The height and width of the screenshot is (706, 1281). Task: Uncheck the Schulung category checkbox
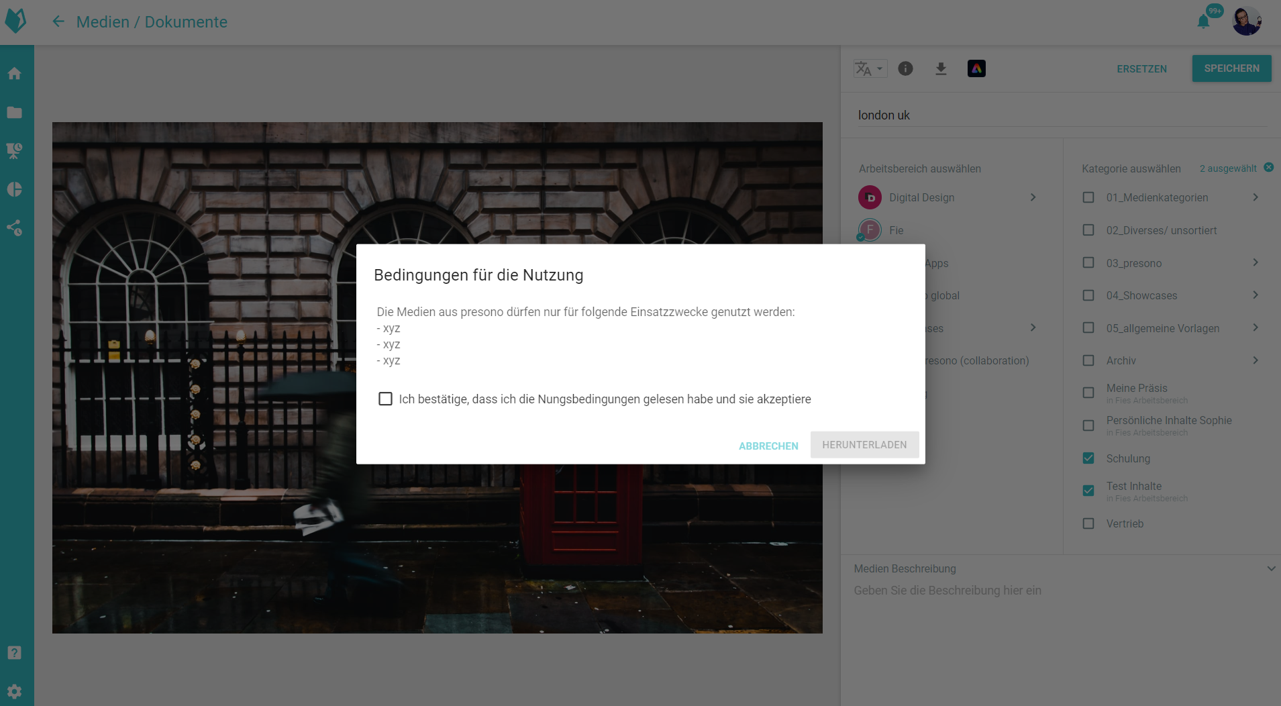pyautogui.click(x=1088, y=458)
